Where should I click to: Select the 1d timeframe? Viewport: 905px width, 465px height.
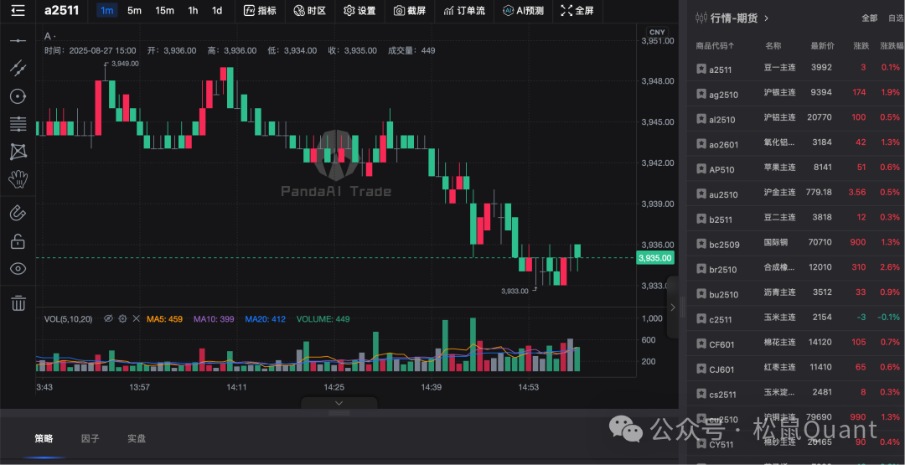pyautogui.click(x=217, y=10)
